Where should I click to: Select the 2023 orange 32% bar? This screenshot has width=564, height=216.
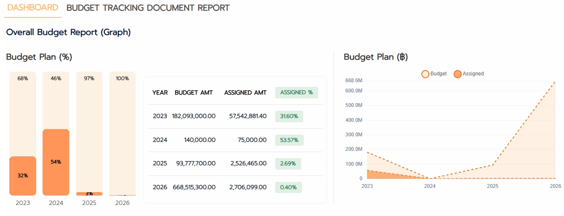(23, 176)
